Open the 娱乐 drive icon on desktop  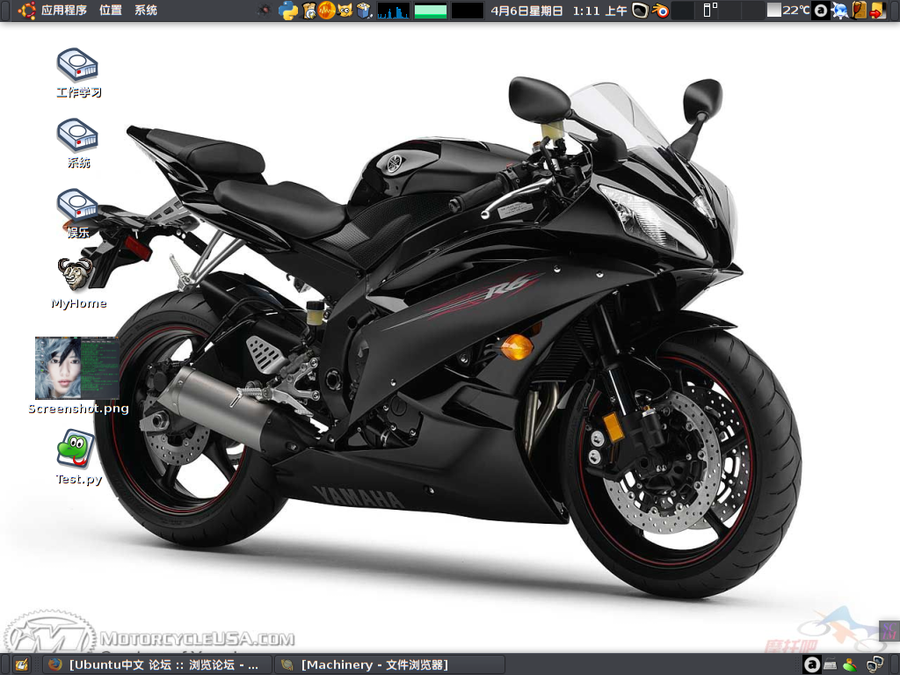tap(78, 214)
